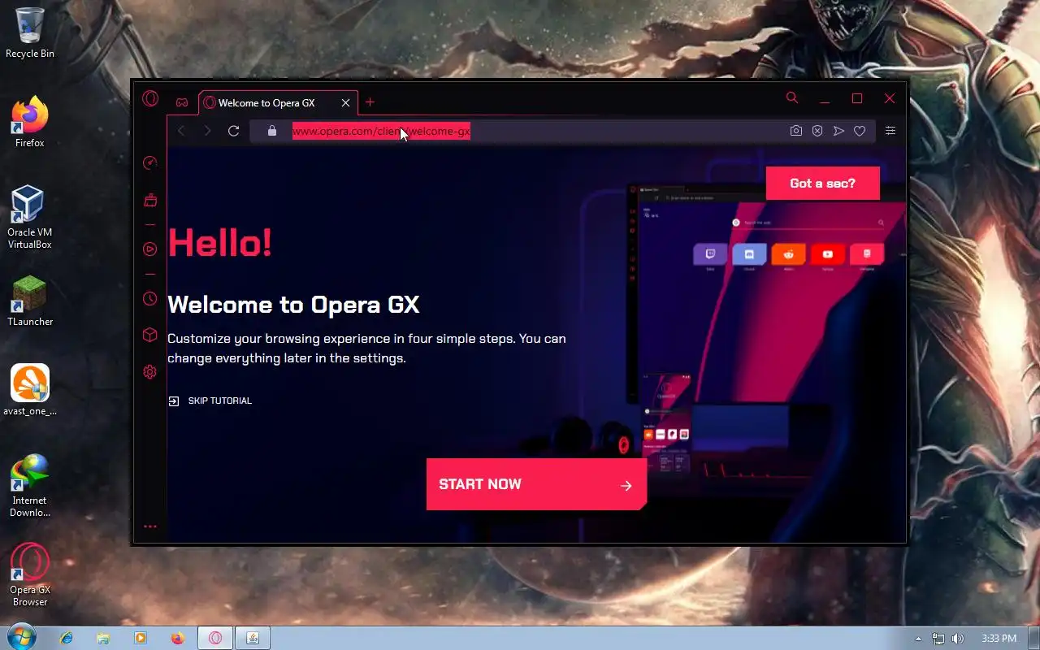Click the tab search magnifier icon
The height and width of the screenshot is (650, 1040).
pos(792,98)
